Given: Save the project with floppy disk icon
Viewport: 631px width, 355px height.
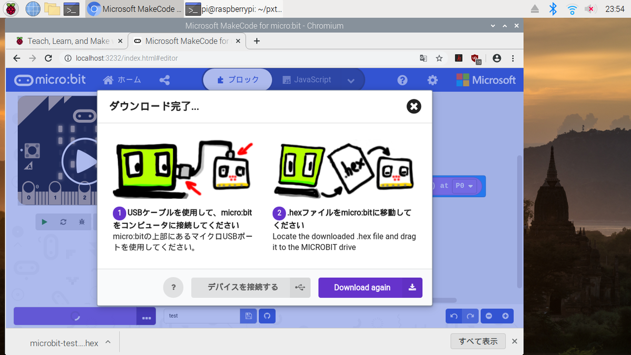Looking at the screenshot, I should coord(249,316).
